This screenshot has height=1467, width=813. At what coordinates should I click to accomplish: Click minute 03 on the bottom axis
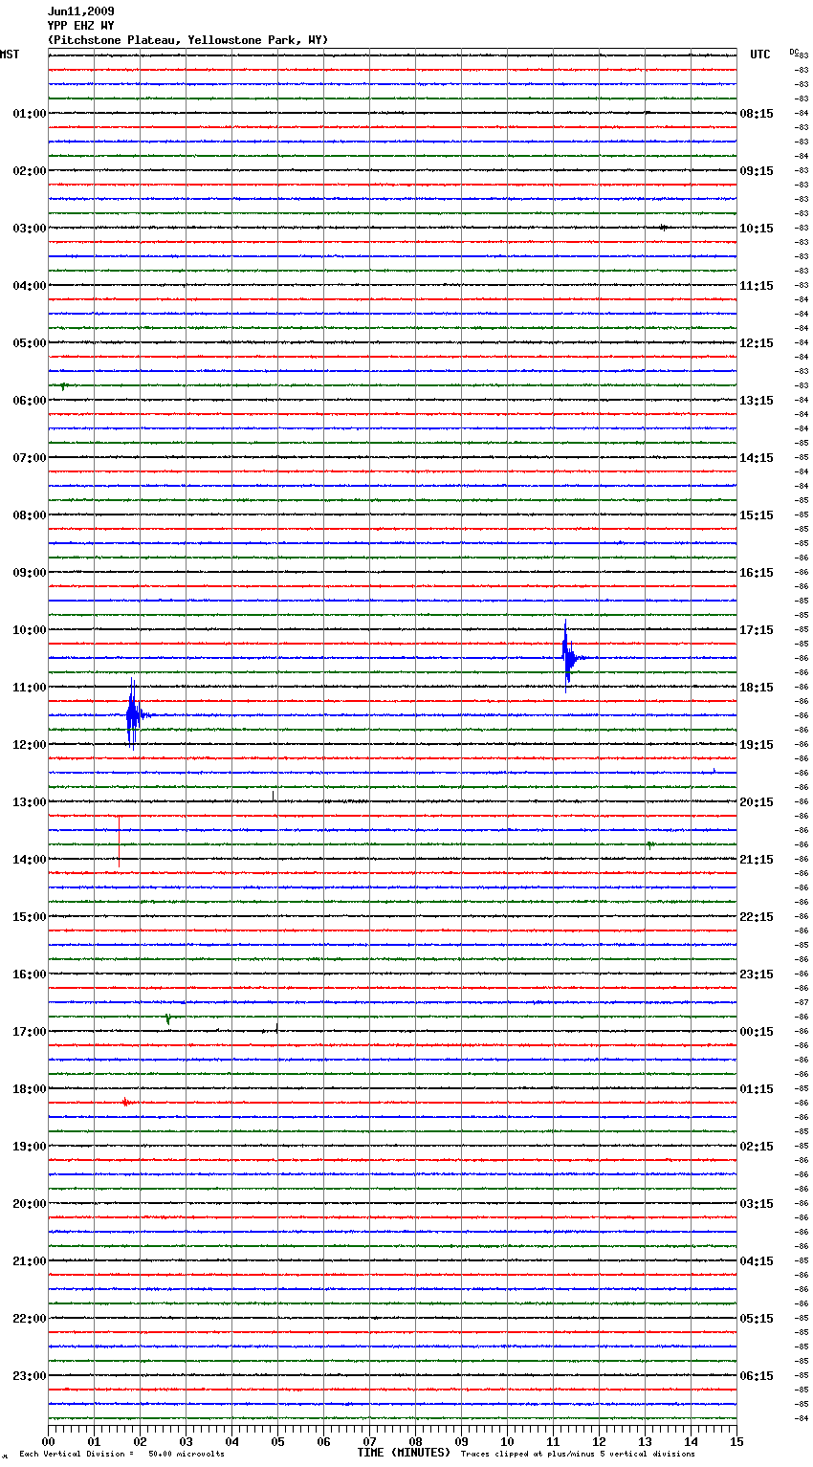click(x=186, y=1441)
